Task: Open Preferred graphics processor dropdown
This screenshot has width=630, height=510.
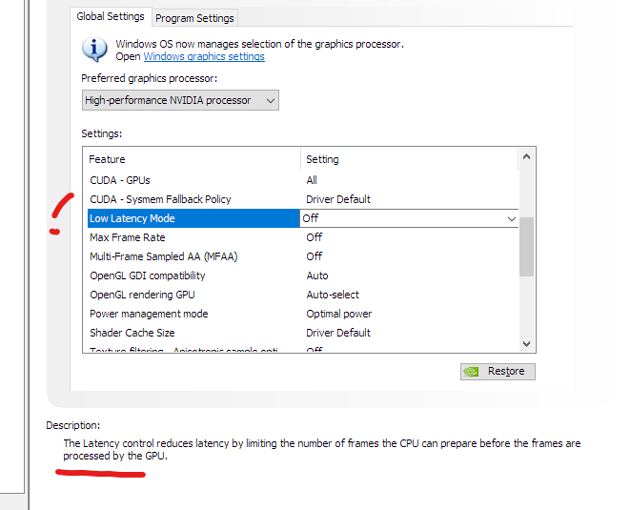Action: point(180,100)
